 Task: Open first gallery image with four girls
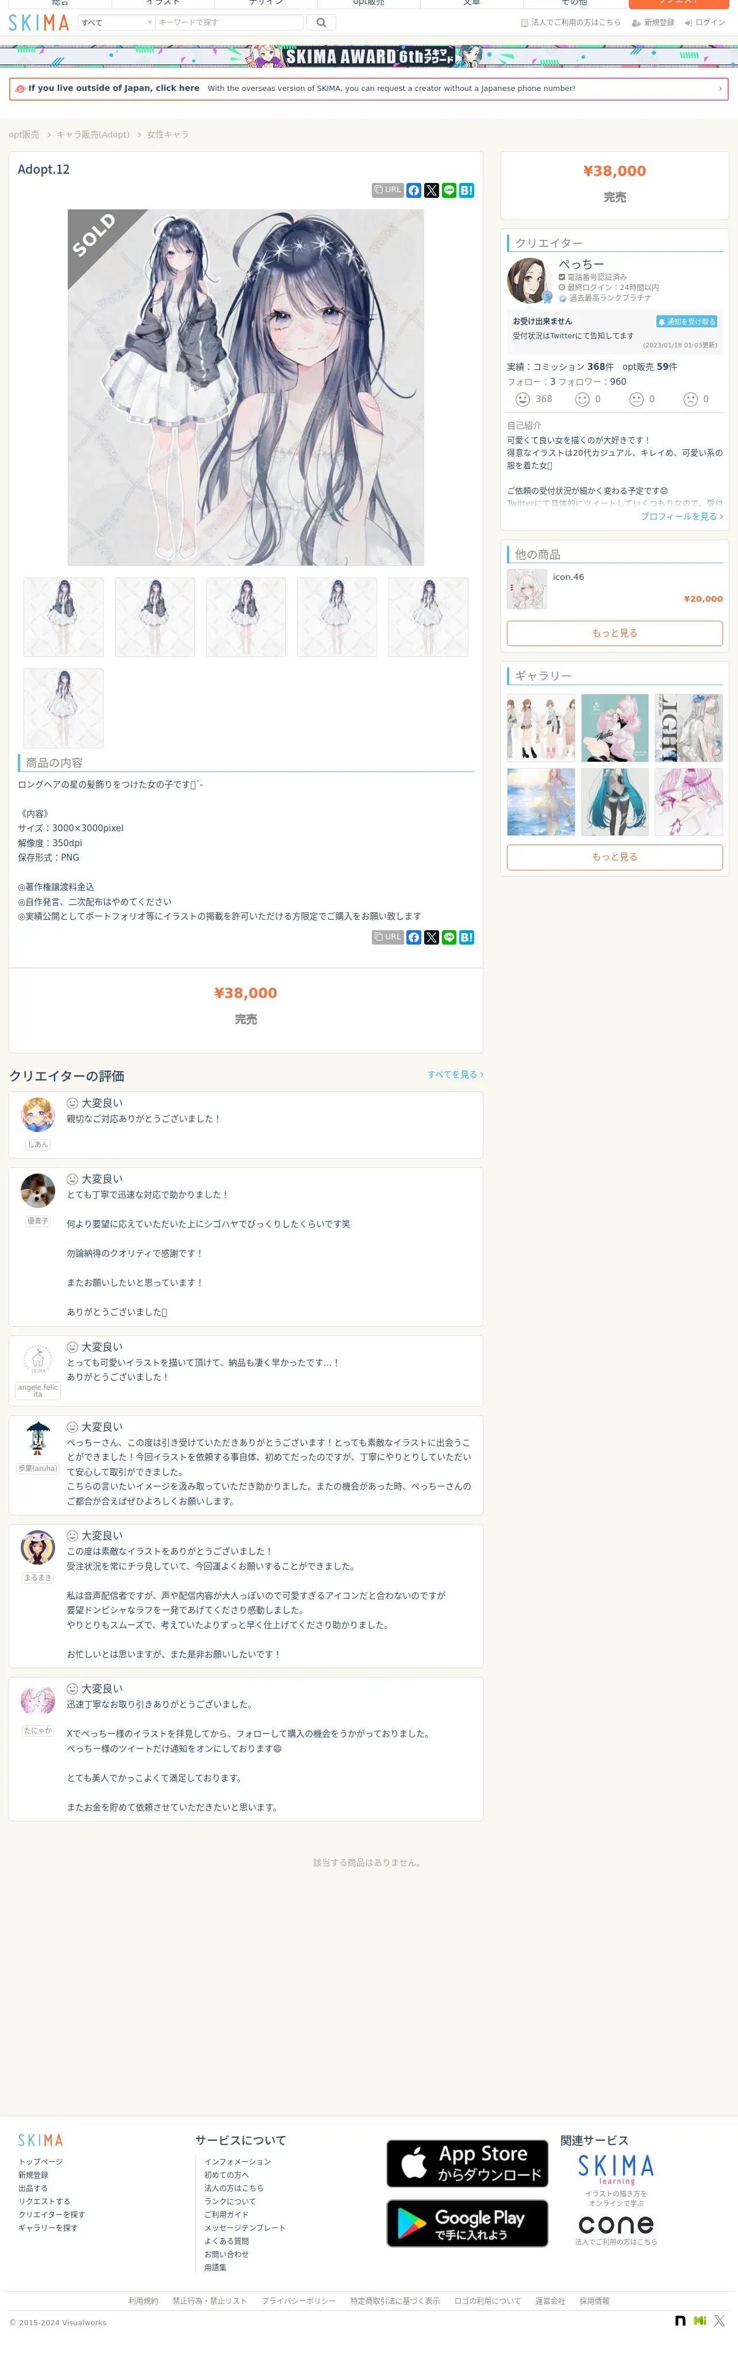pyautogui.click(x=541, y=728)
